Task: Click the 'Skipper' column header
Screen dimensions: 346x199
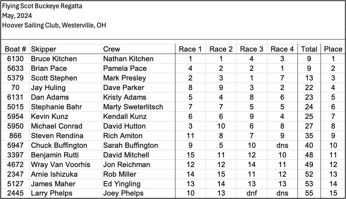Action: 43,49
